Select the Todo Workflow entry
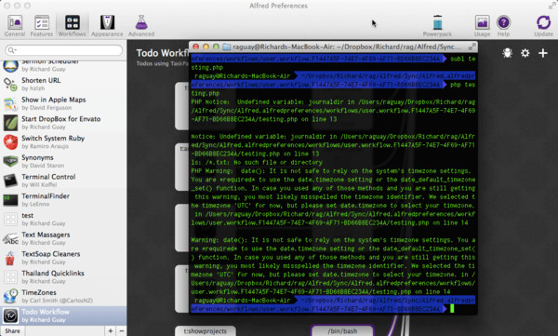This screenshot has width=558, height=336. (63, 316)
